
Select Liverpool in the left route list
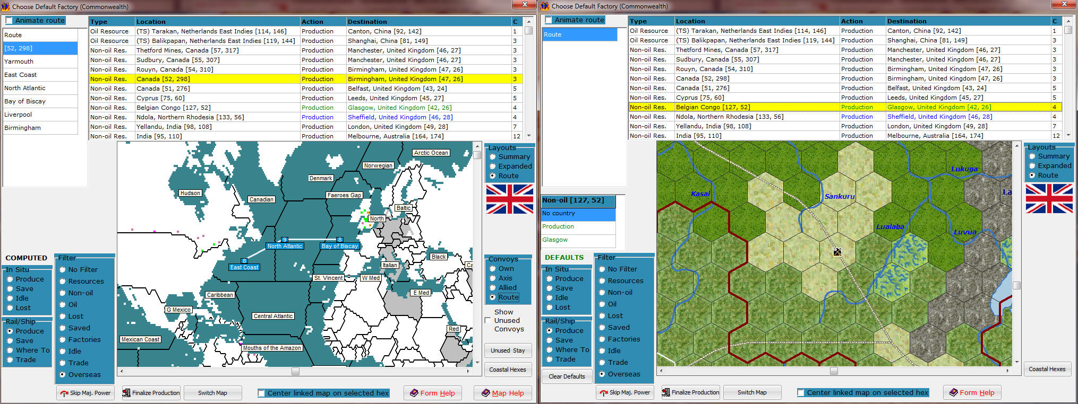click(40, 115)
